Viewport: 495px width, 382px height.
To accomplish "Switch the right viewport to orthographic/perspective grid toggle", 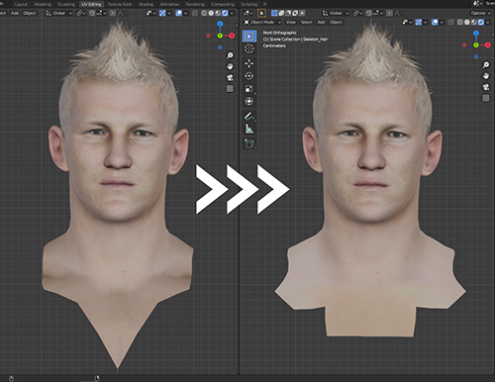I will [x=486, y=98].
